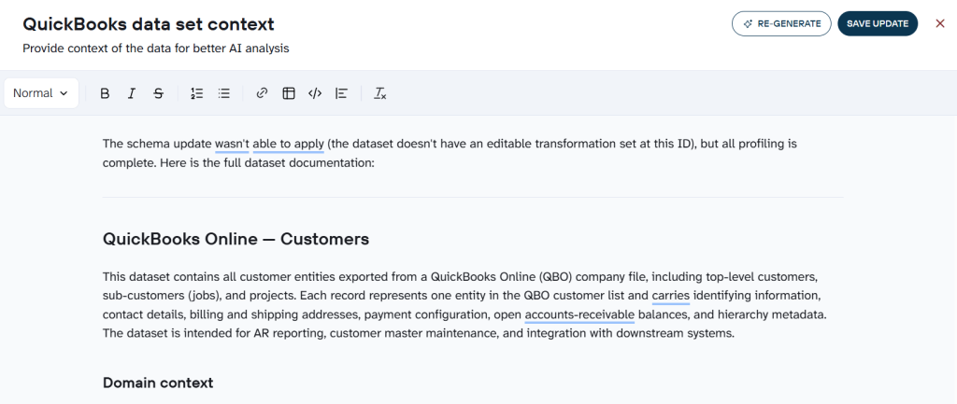Clear text formatting
The image size is (957, 404).
pyautogui.click(x=380, y=93)
